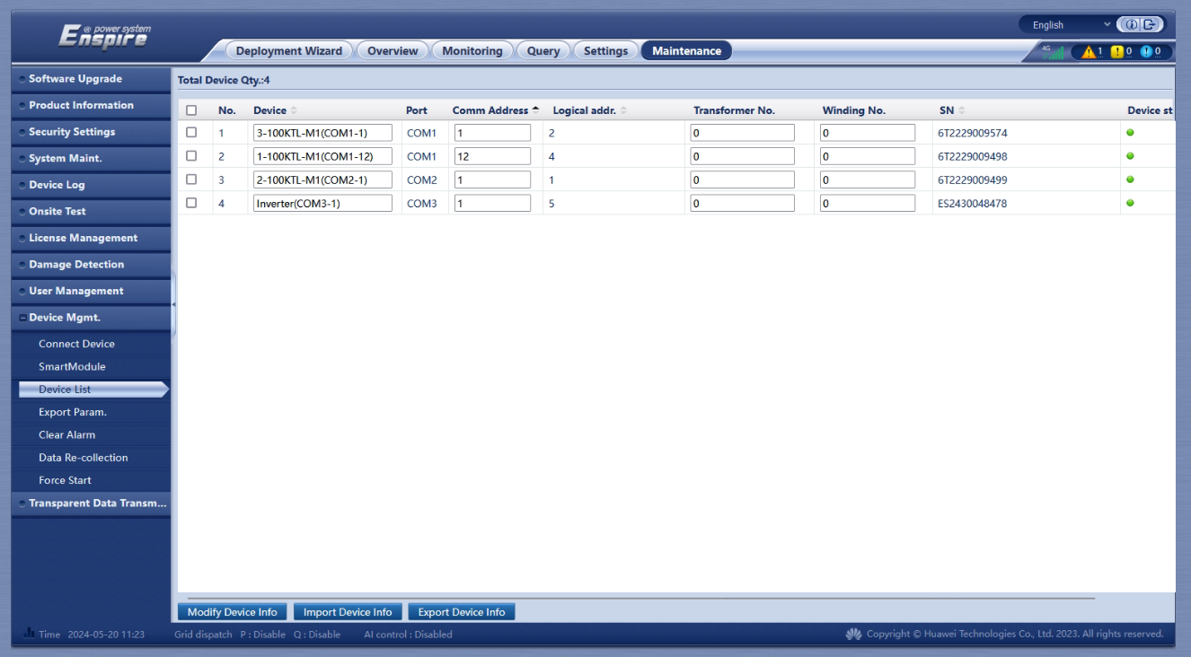The height and width of the screenshot is (657, 1191).
Task: Switch to the Settings tab
Action: [606, 51]
